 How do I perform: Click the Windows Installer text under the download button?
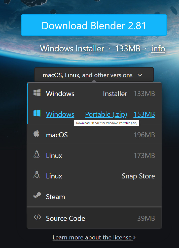coord(72,49)
